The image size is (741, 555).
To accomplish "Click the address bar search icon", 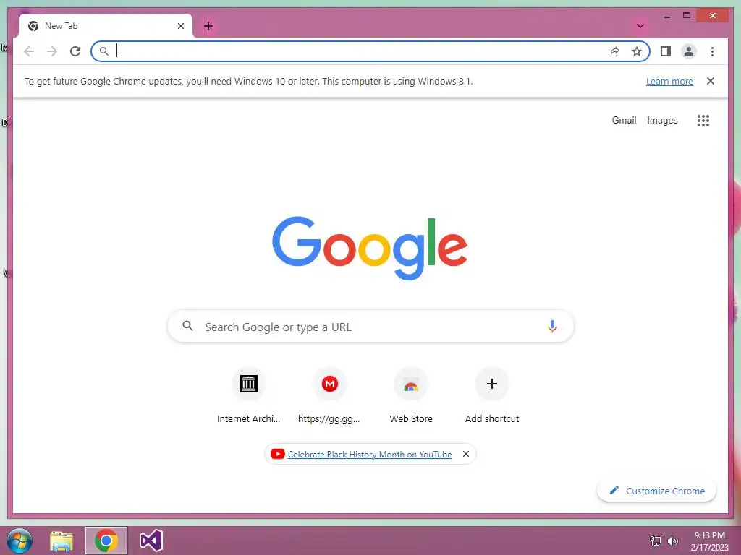I will (104, 51).
